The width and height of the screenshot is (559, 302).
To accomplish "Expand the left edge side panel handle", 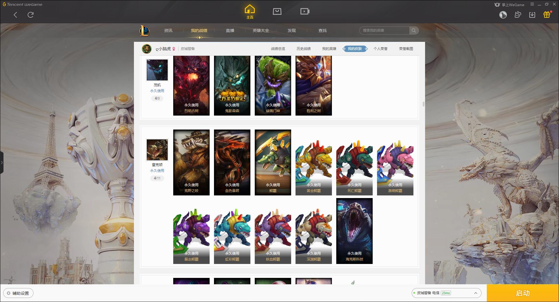I will 2,163.
